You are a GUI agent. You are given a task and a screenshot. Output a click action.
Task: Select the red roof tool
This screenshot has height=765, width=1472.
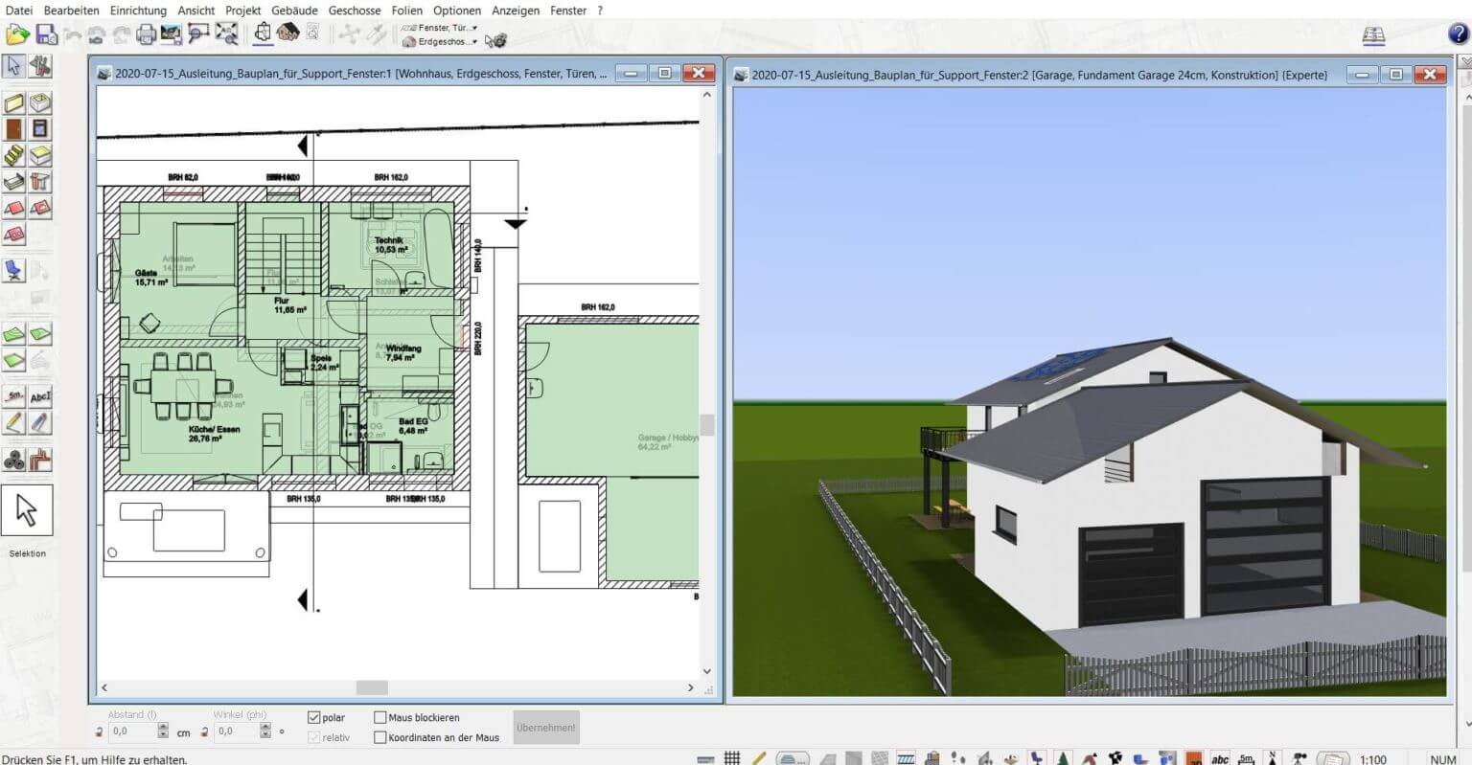(13, 208)
